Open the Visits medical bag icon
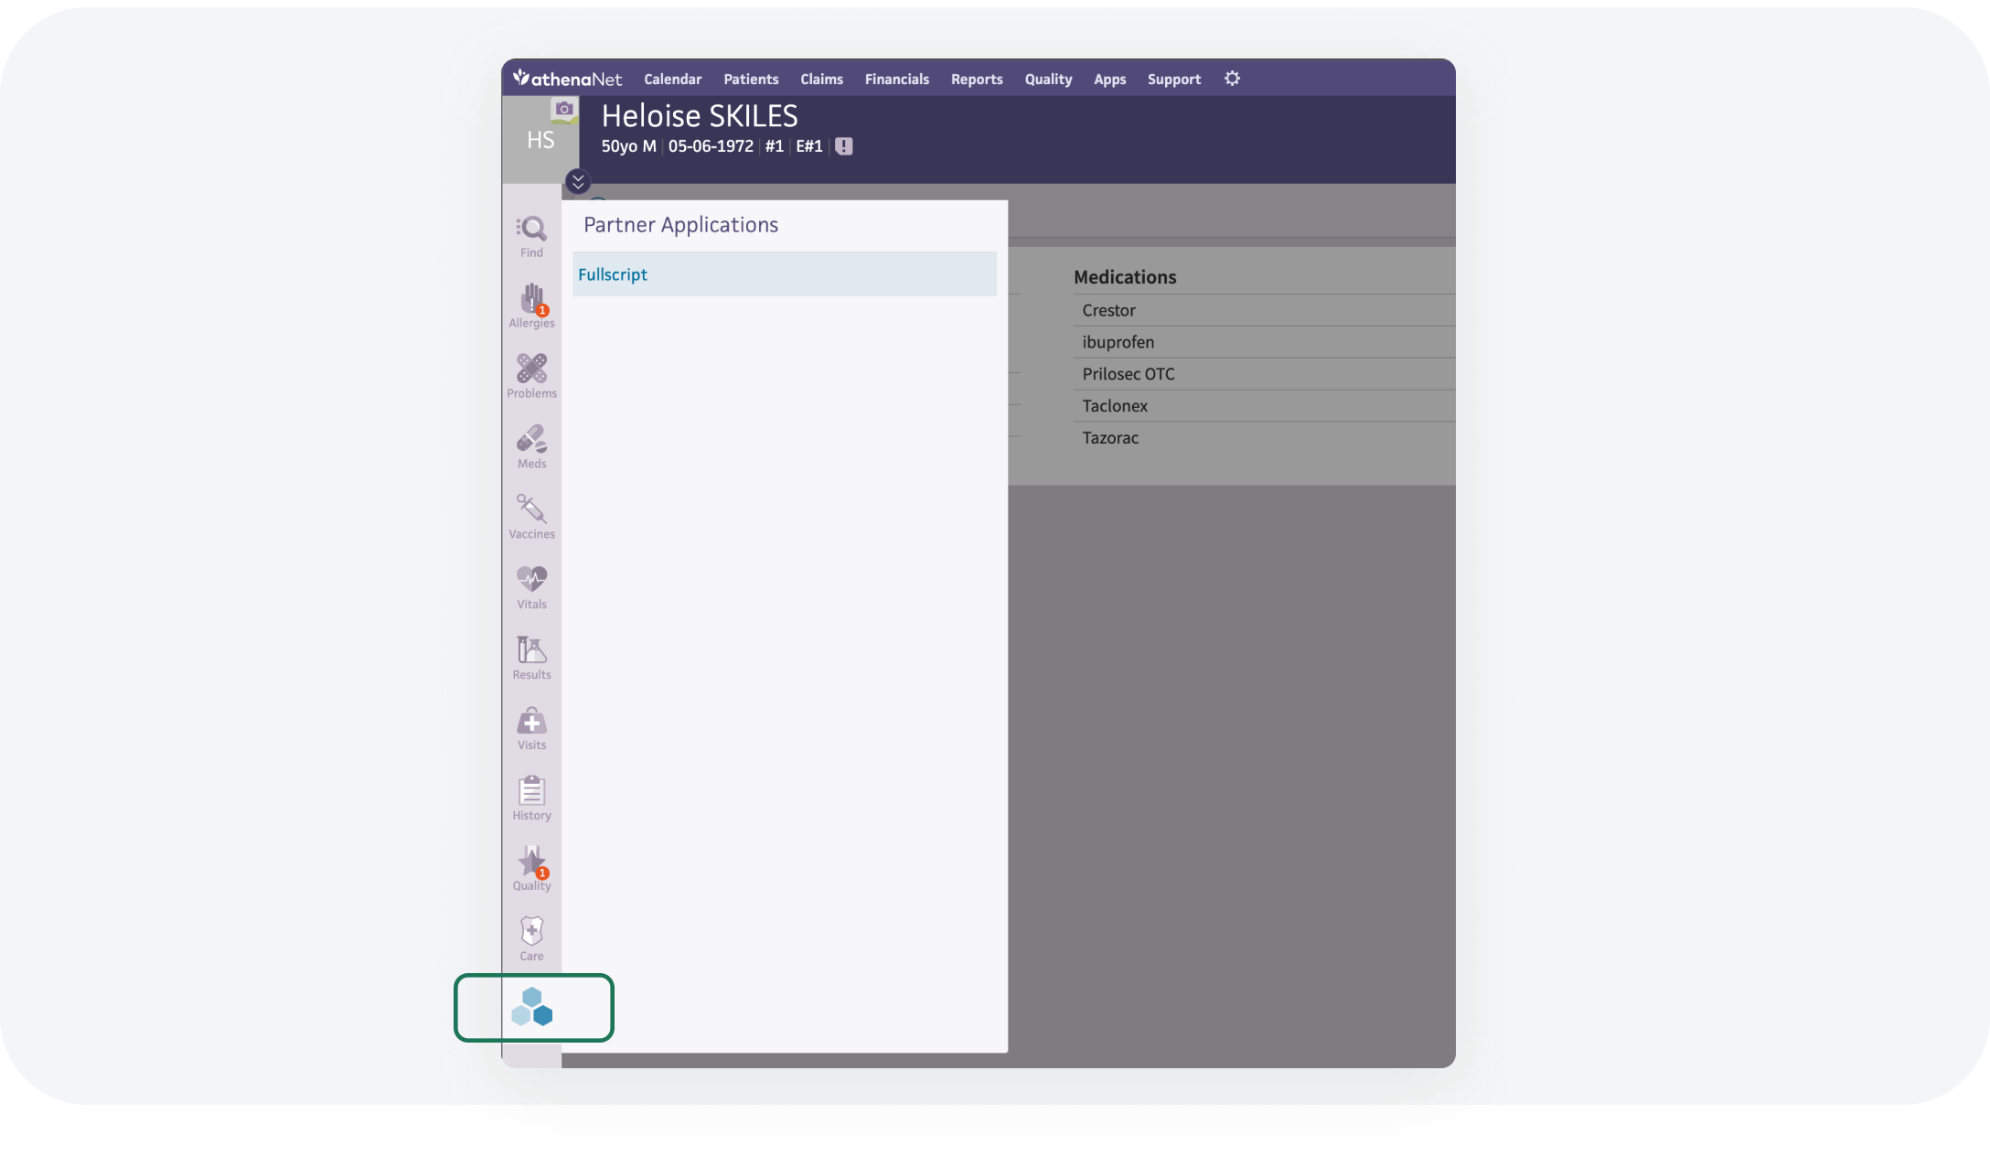 [530, 724]
